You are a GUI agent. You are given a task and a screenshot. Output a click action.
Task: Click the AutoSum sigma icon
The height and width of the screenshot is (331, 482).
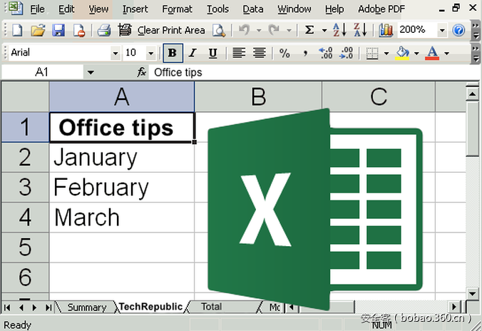pos(309,30)
